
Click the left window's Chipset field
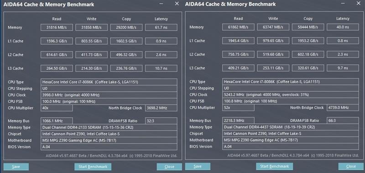109,134
